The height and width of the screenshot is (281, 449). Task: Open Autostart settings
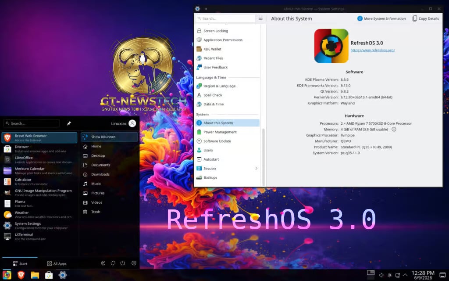coord(227,159)
